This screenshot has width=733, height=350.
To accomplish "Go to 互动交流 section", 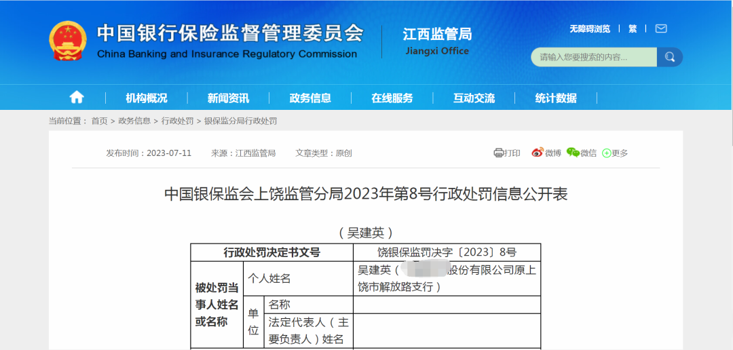I will [x=474, y=98].
